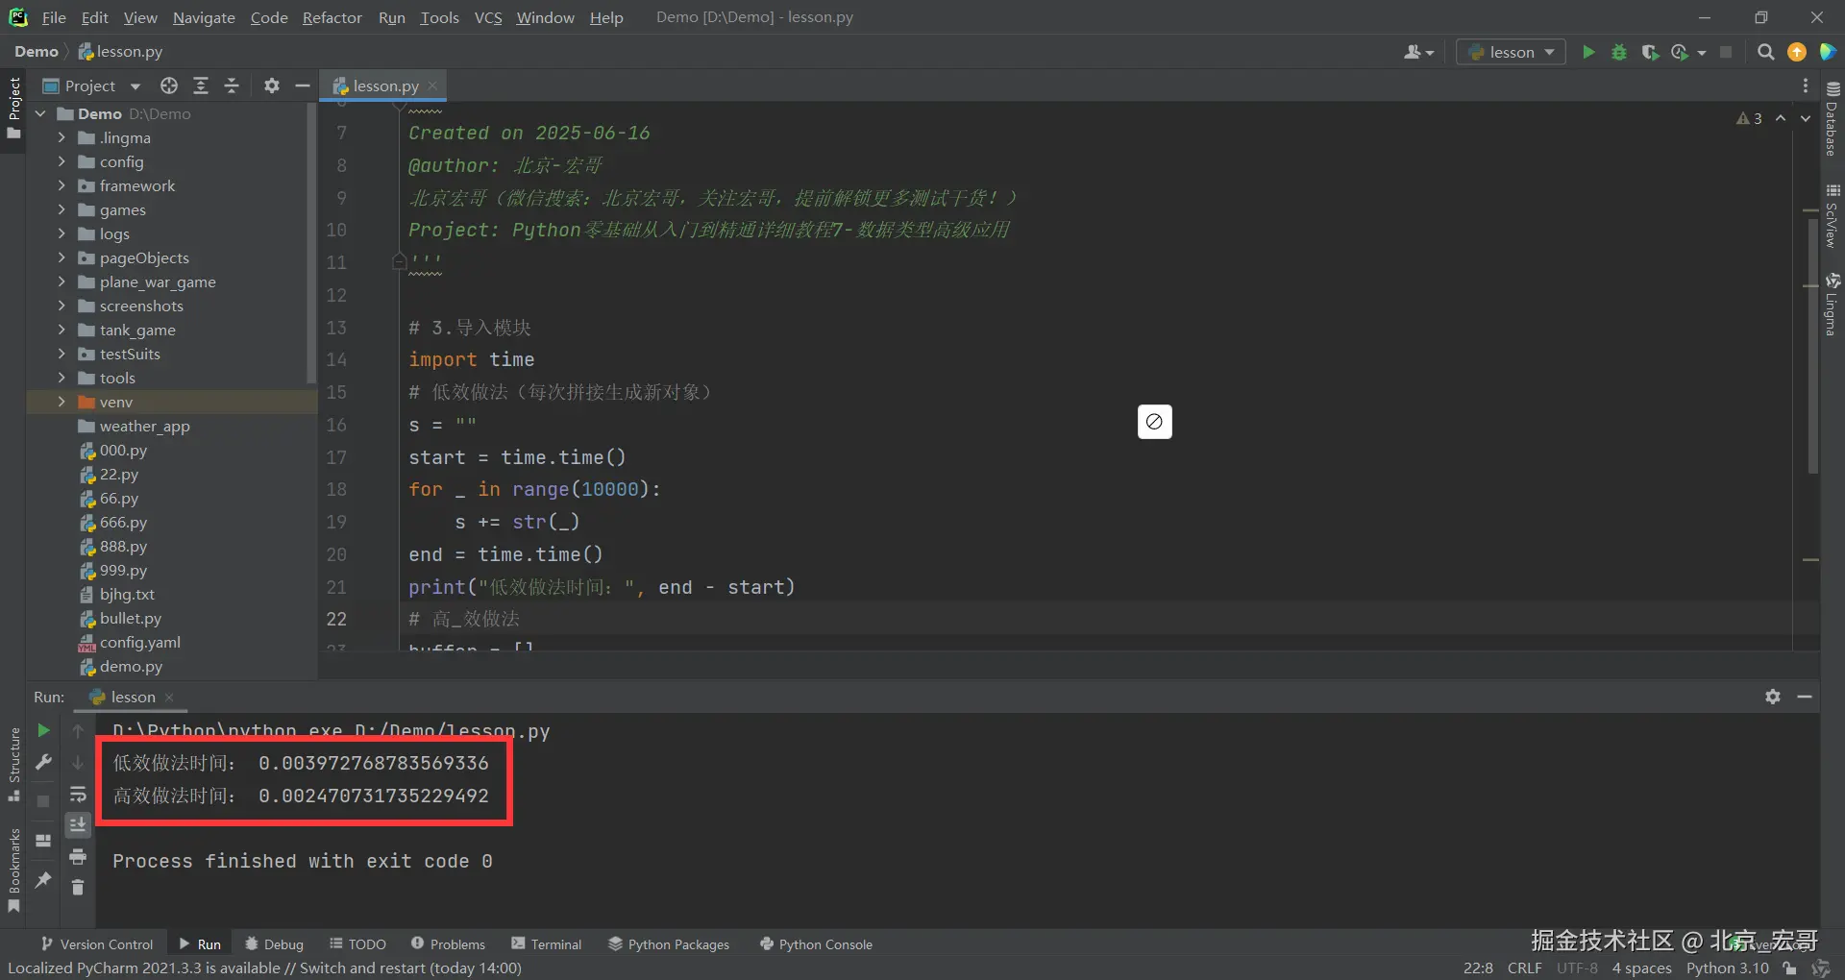Close the lesson.py editor tab
The image size is (1845, 980).
(432, 86)
